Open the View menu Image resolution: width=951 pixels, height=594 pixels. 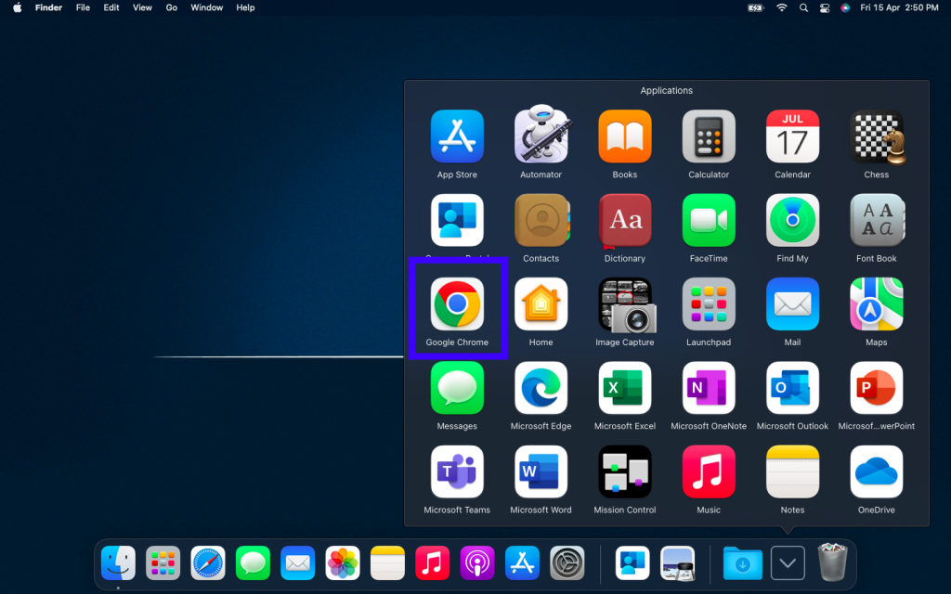pyautogui.click(x=142, y=7)
